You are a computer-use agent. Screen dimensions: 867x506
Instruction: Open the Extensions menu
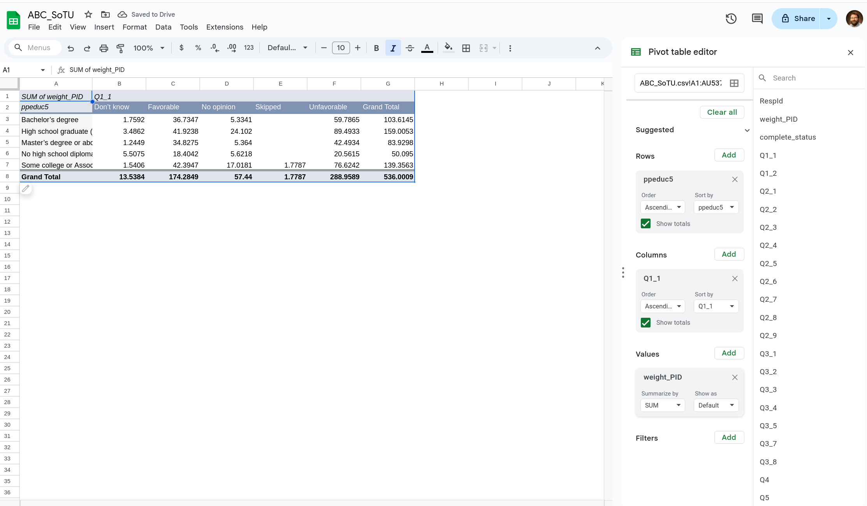click(x=225, y=27)
